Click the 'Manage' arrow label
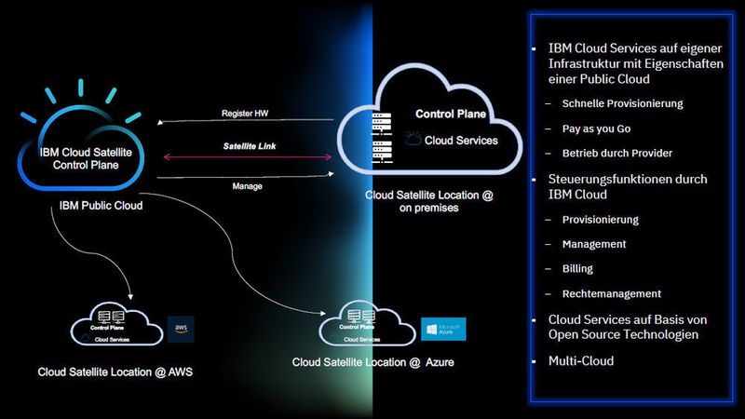745x419 pixels. 247,186
